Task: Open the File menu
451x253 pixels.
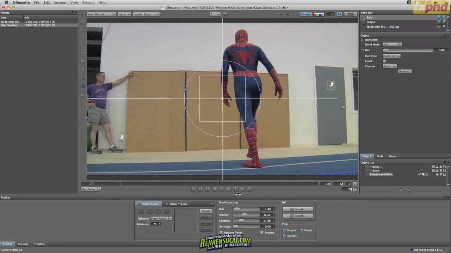Action: [x=37, y=2]
